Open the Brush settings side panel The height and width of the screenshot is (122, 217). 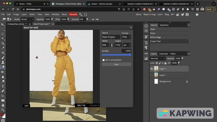(x=146, y=37)
